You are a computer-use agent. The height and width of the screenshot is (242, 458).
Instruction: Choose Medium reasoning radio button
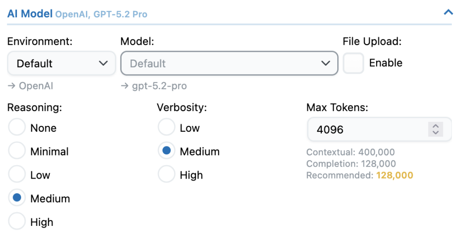coord(17,198)
